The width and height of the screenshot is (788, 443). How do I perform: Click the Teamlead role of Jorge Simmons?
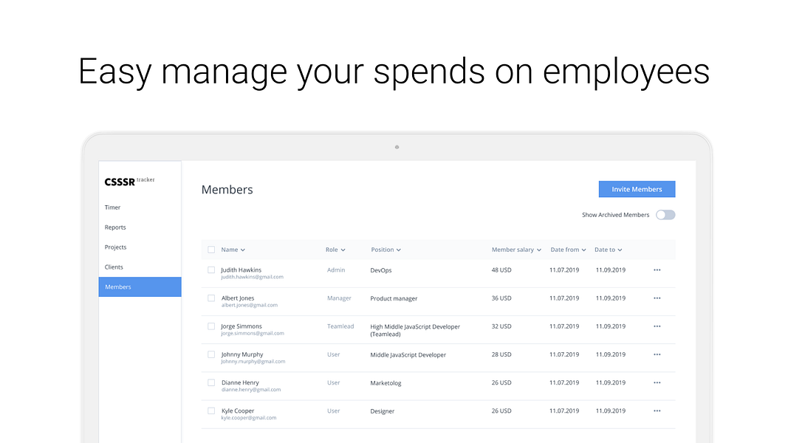pos(340,326)
